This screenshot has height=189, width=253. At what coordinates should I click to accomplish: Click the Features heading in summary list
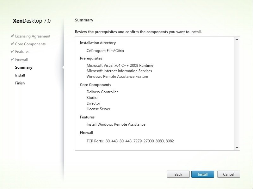tap(87, 117)
